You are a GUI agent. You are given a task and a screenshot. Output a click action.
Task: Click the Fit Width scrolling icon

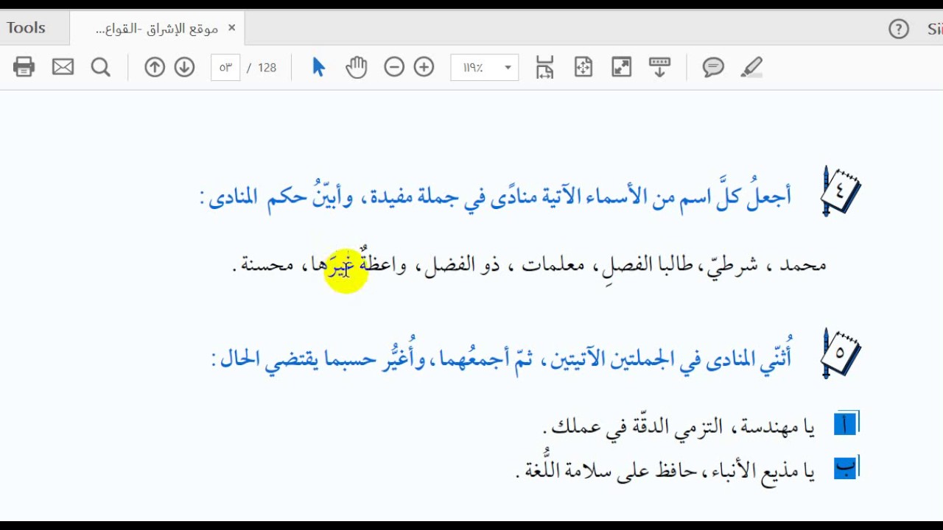[544, 67]
